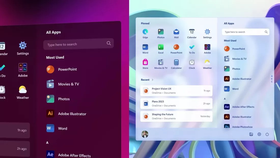Expand the Recent section chevron
This screenshot has width=280, height=158.
(152, 80)
